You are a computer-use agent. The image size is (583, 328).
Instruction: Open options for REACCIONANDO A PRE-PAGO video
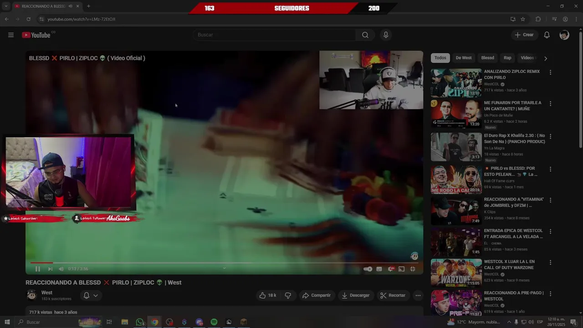[550, 293]
